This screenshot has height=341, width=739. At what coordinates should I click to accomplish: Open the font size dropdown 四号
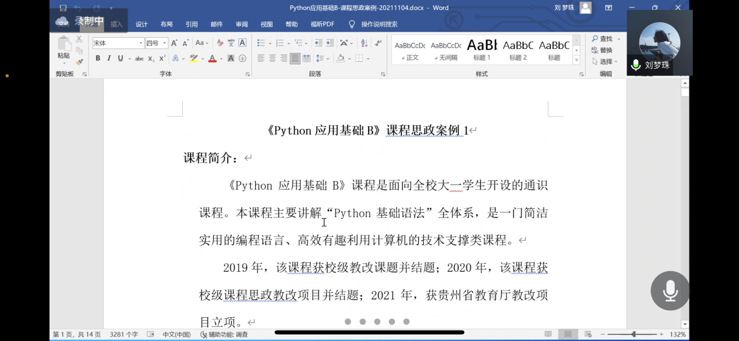point(165,43)
